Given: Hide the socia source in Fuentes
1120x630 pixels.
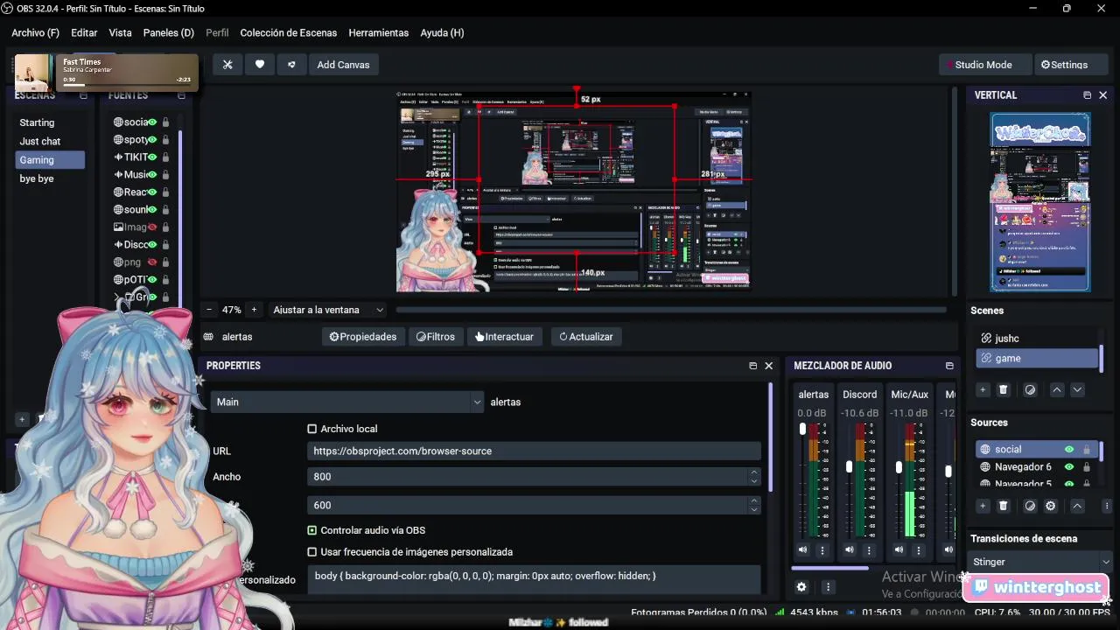Looking at the screenshot, I should click(x=152, y=122).
